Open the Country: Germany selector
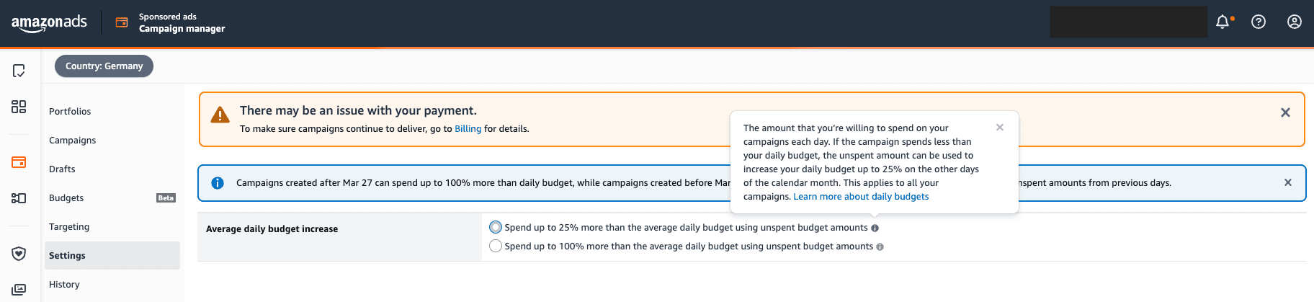This screenshot has height=302, width=1314. coord(104,66)
